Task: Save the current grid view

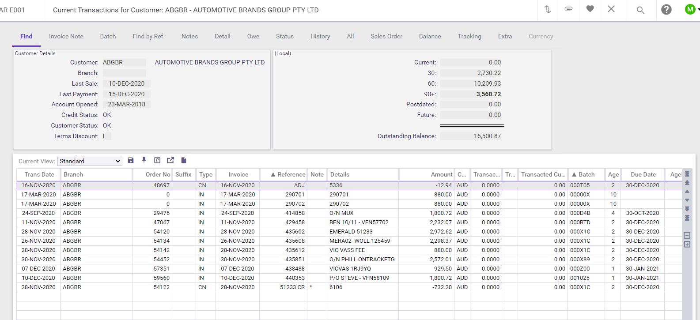Action: 131,160
